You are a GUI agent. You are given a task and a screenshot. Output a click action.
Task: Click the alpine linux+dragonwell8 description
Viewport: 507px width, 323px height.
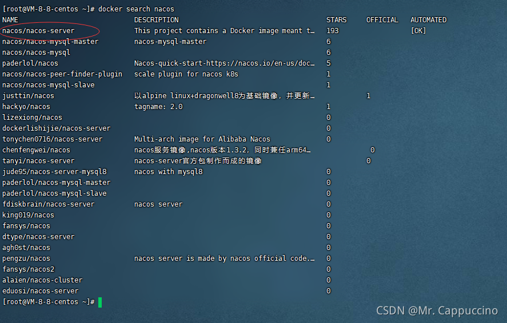[225, 96]
